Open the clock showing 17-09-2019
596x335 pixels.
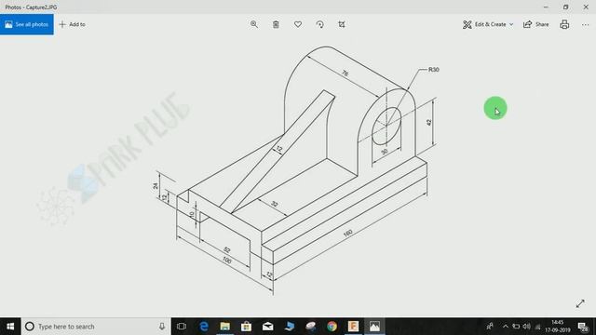(x=558, y=327)
